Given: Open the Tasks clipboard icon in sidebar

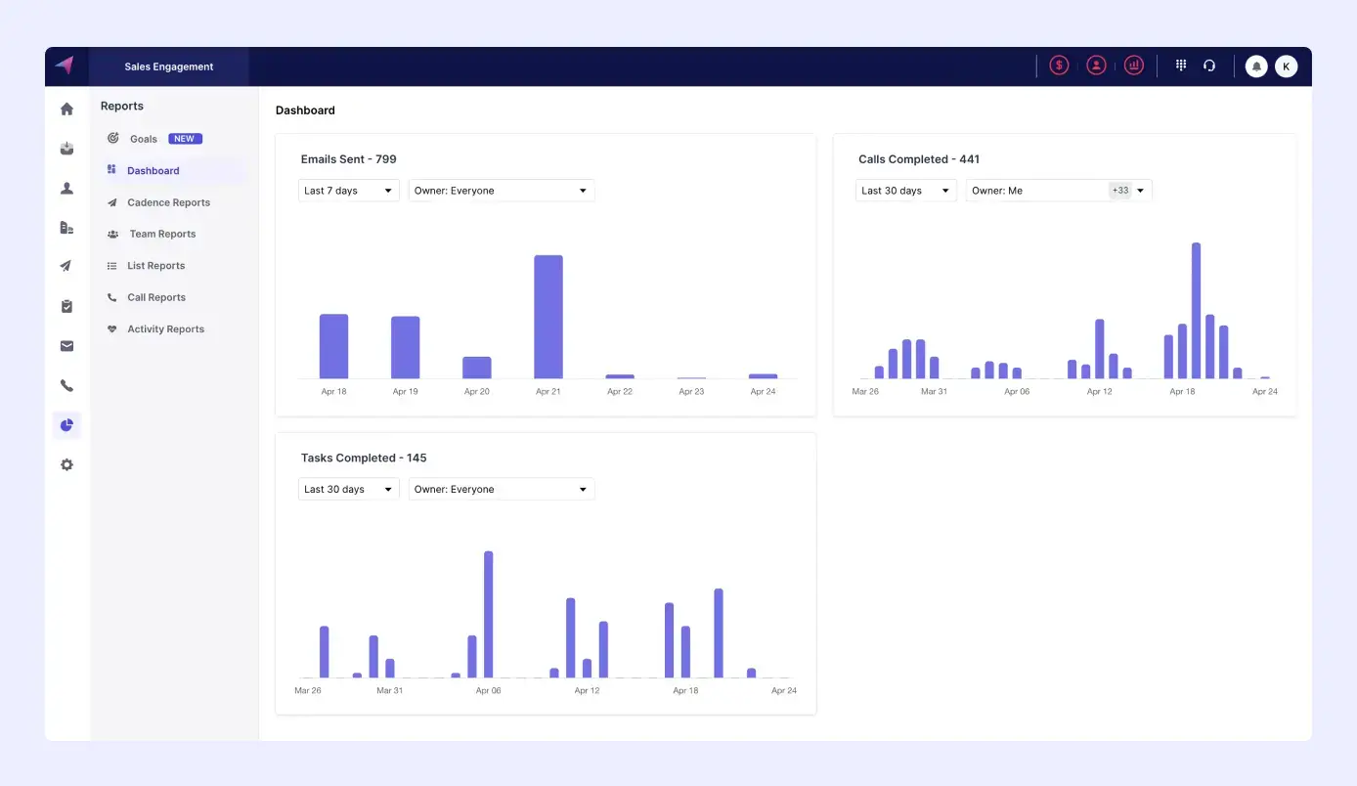Looking at the screenshot, I should pyautogui.click(x=66, y=306).
